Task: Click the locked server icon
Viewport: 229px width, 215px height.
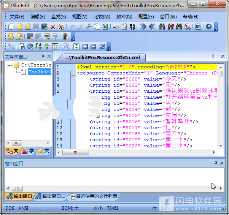Action: 47,36
